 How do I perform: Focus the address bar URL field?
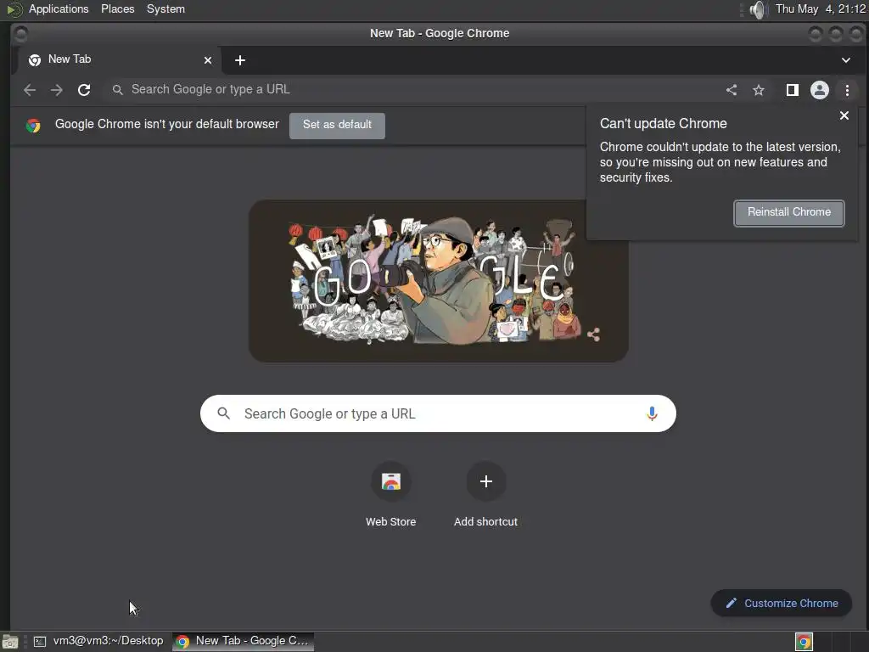point(410,89)
